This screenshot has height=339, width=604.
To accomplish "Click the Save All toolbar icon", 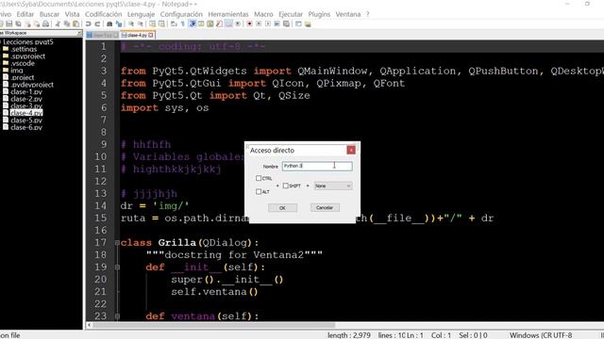I will point(19,24).
